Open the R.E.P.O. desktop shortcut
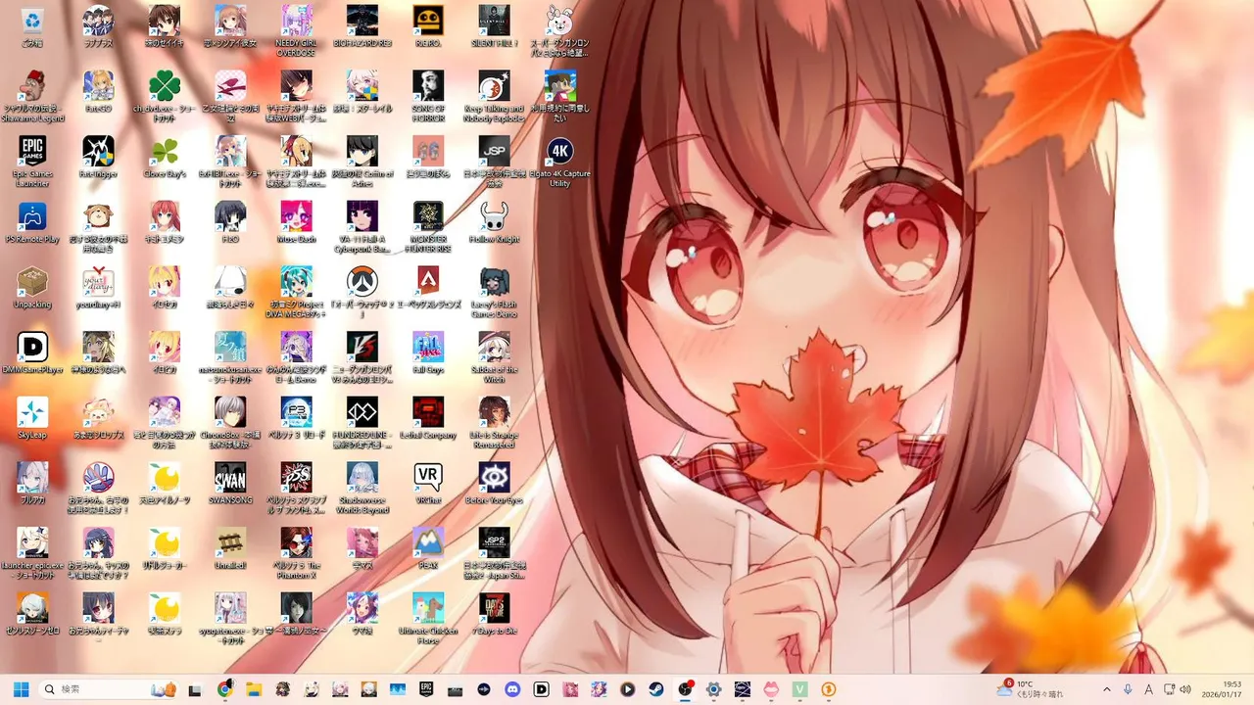This screenshot has height=705, width=1254. [427, 26]
